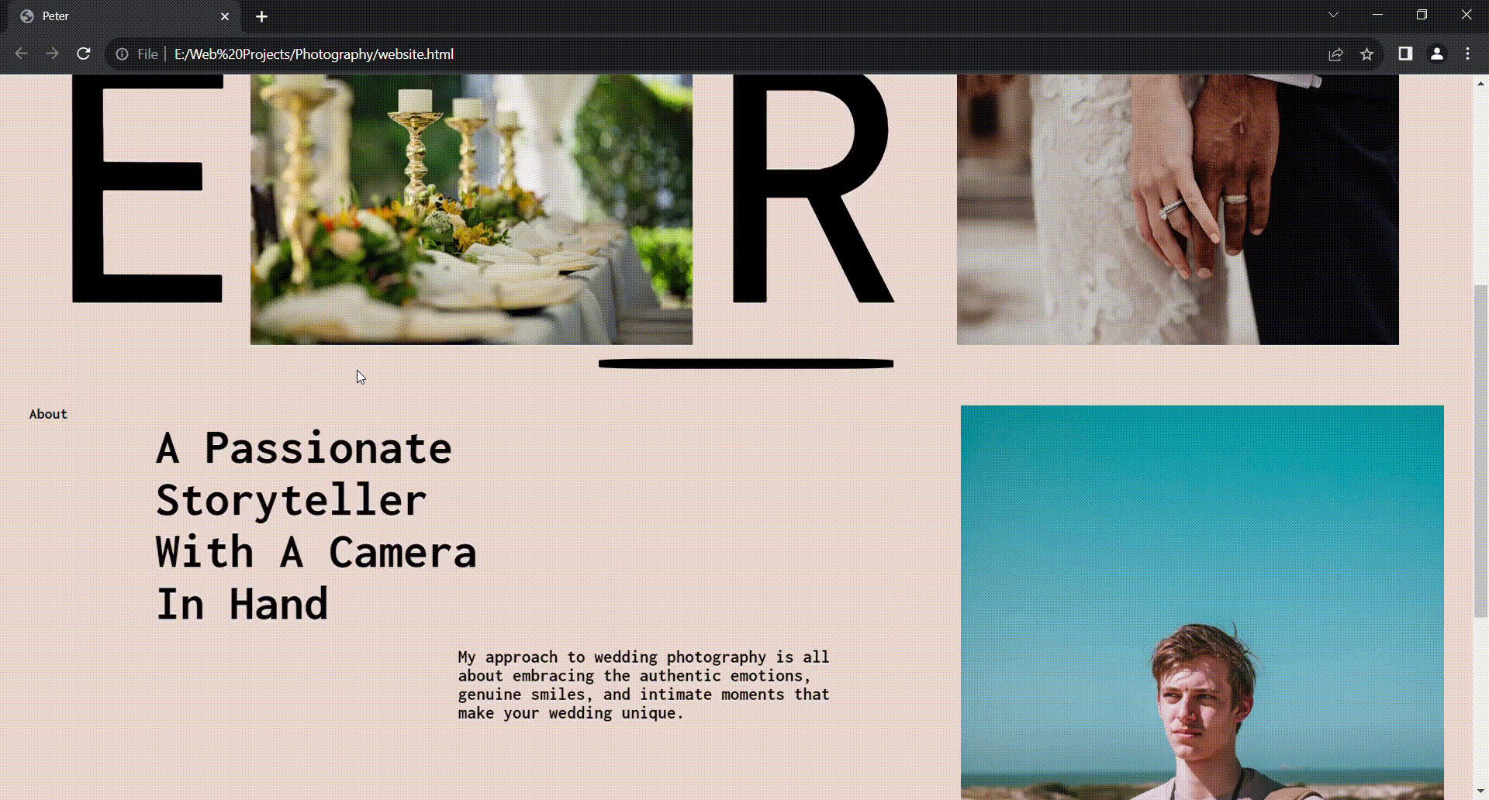View site information via the File info icon
1489x800 pixels.
click(122, 53)
